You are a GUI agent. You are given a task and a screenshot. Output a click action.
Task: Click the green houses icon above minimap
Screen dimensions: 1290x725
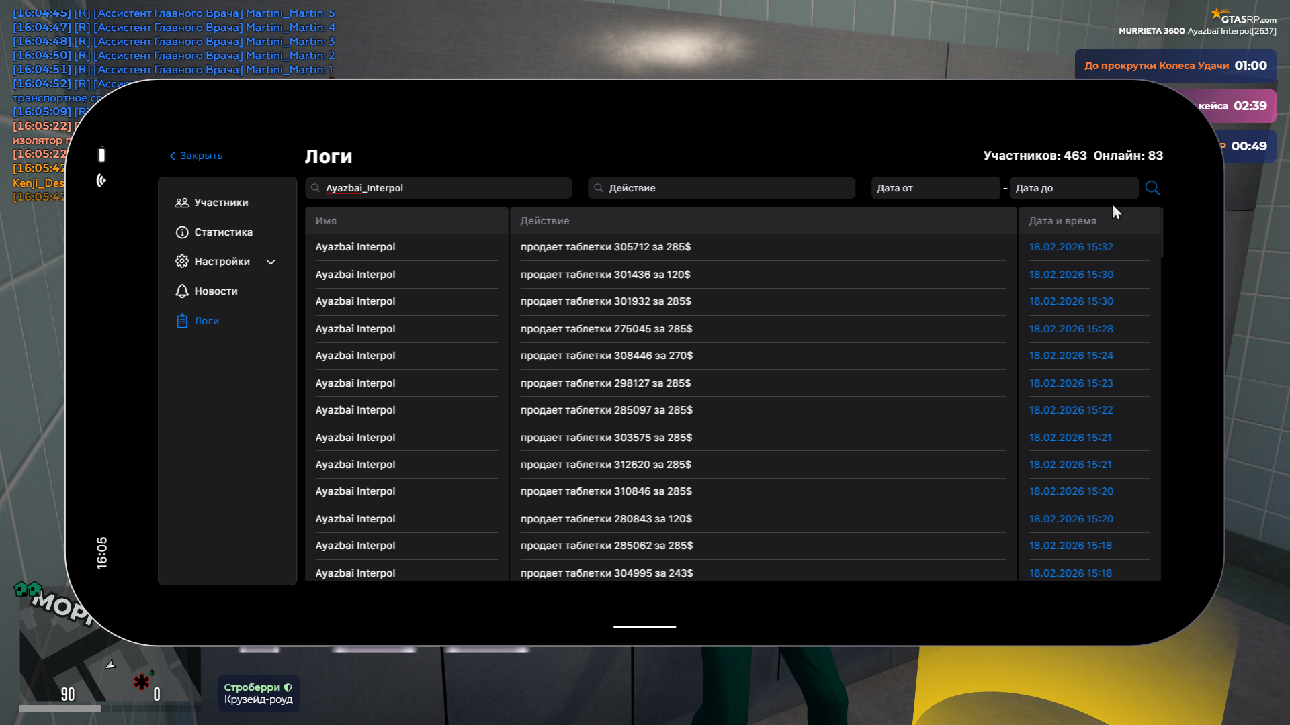tap(28, 589)
